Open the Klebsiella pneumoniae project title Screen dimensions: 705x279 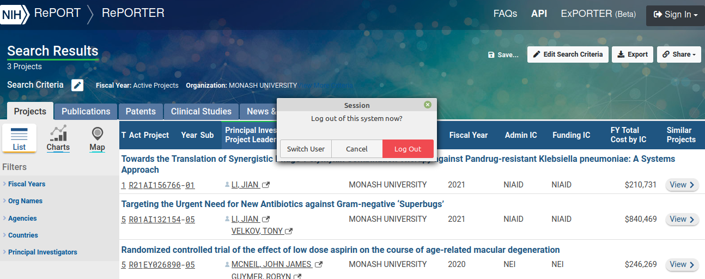click(398, 164)
